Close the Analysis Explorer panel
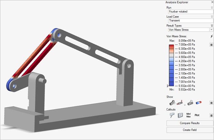Viewport: 214px width, 140px height. coord(212,2)
